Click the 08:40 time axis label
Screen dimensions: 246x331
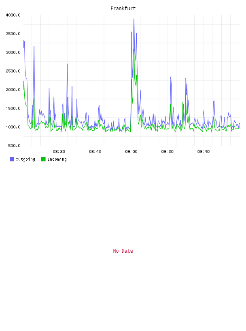tap(95, 152)
